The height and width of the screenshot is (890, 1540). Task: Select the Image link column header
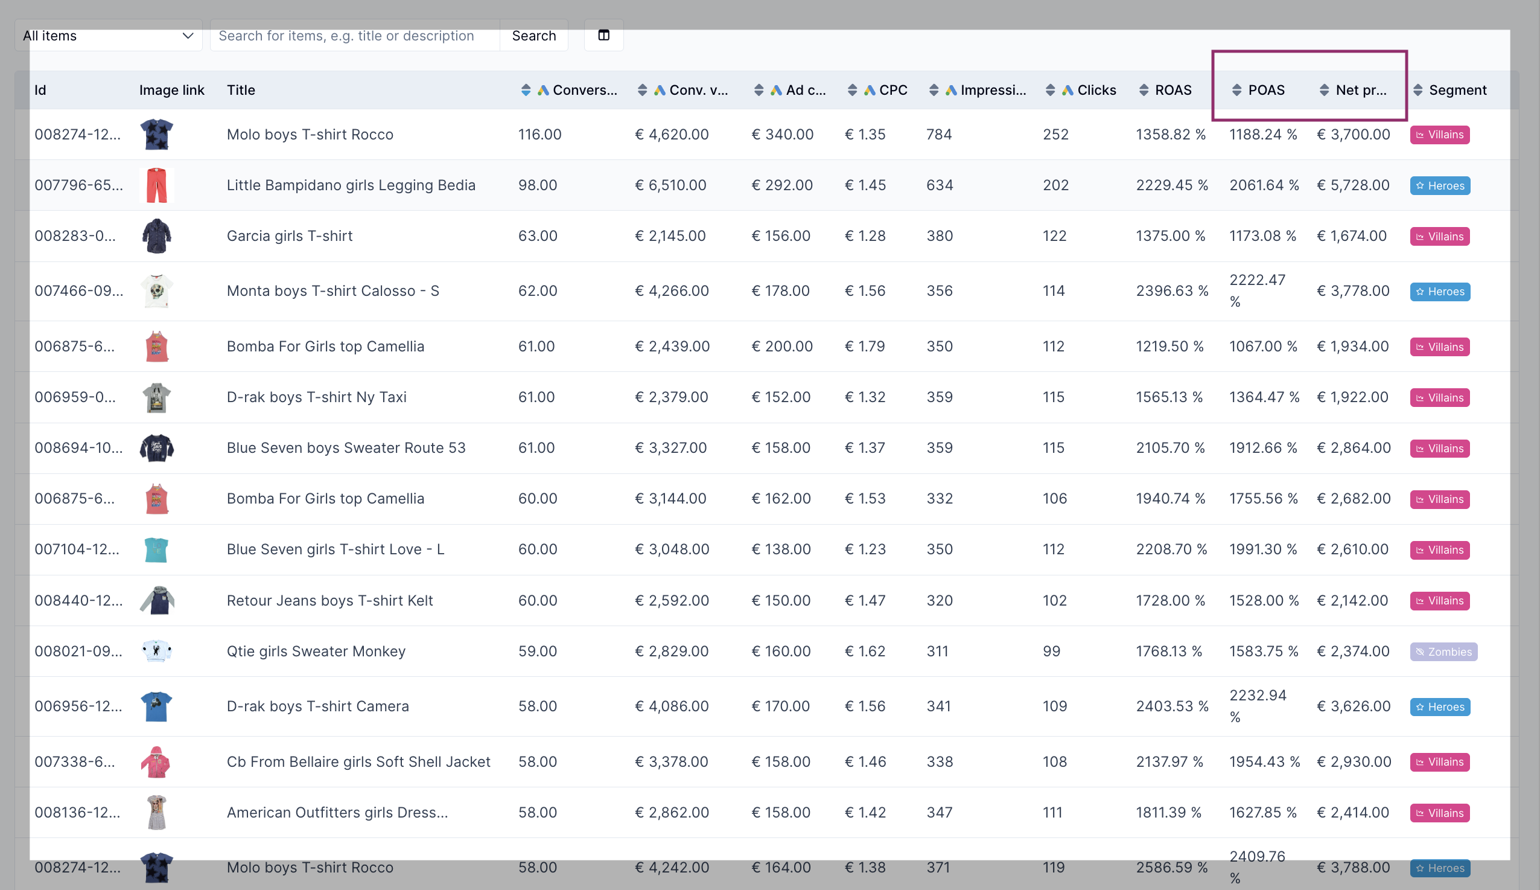(x=171, y=91)
